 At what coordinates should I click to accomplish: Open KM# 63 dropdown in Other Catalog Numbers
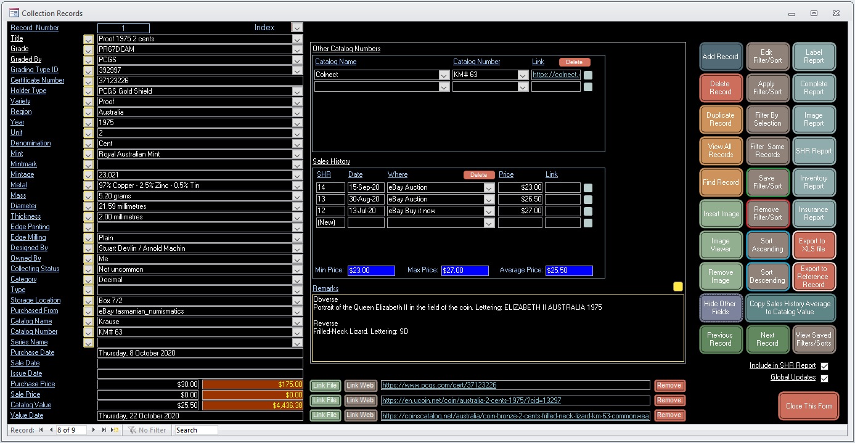pos(523,75)
